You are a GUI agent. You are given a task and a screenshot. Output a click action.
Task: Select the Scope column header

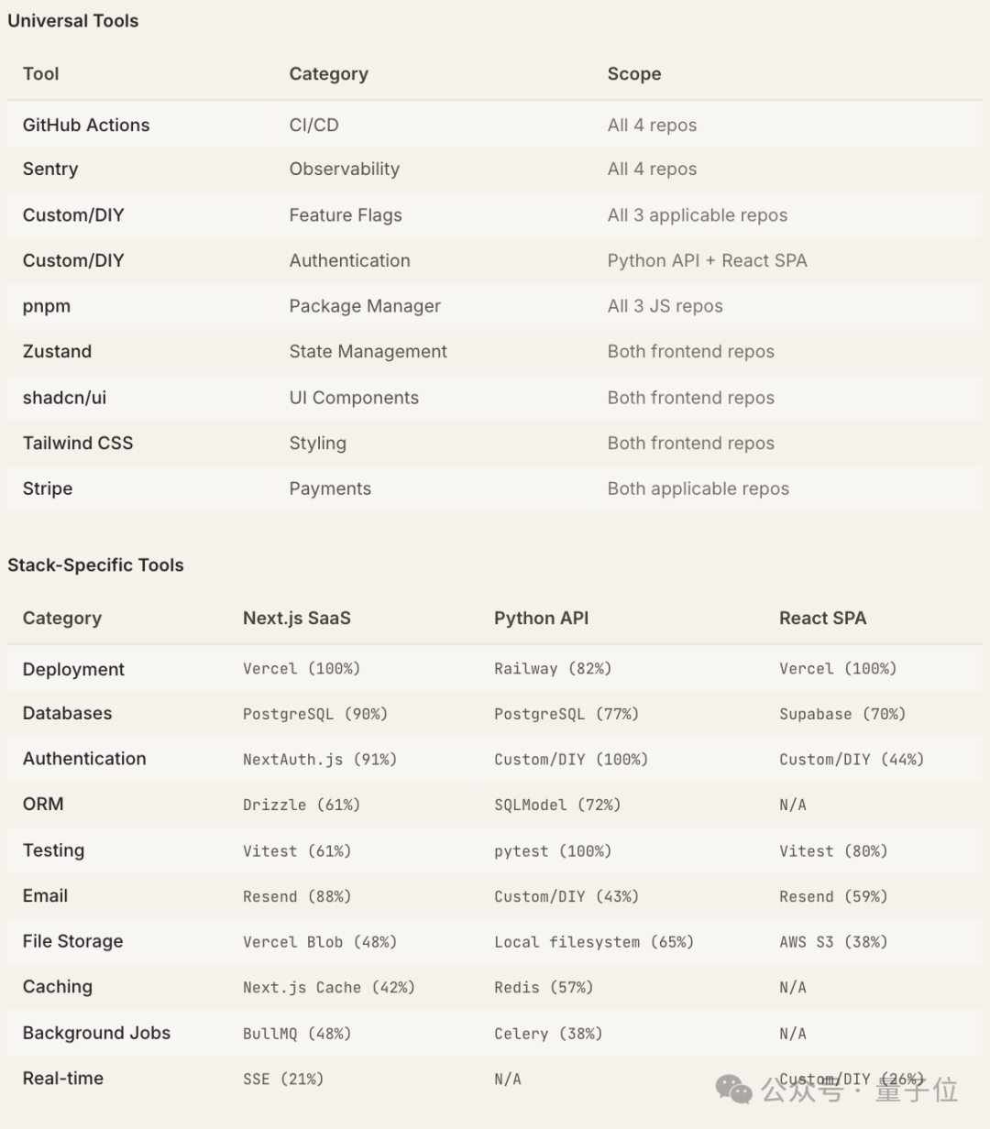click(634, 73)
